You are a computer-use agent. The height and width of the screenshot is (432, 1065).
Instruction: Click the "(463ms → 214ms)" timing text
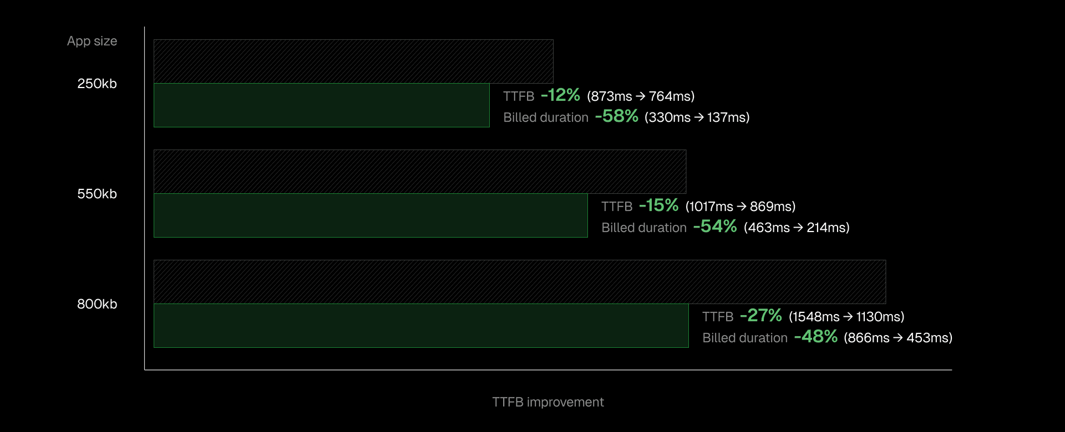tap(797, 228)
